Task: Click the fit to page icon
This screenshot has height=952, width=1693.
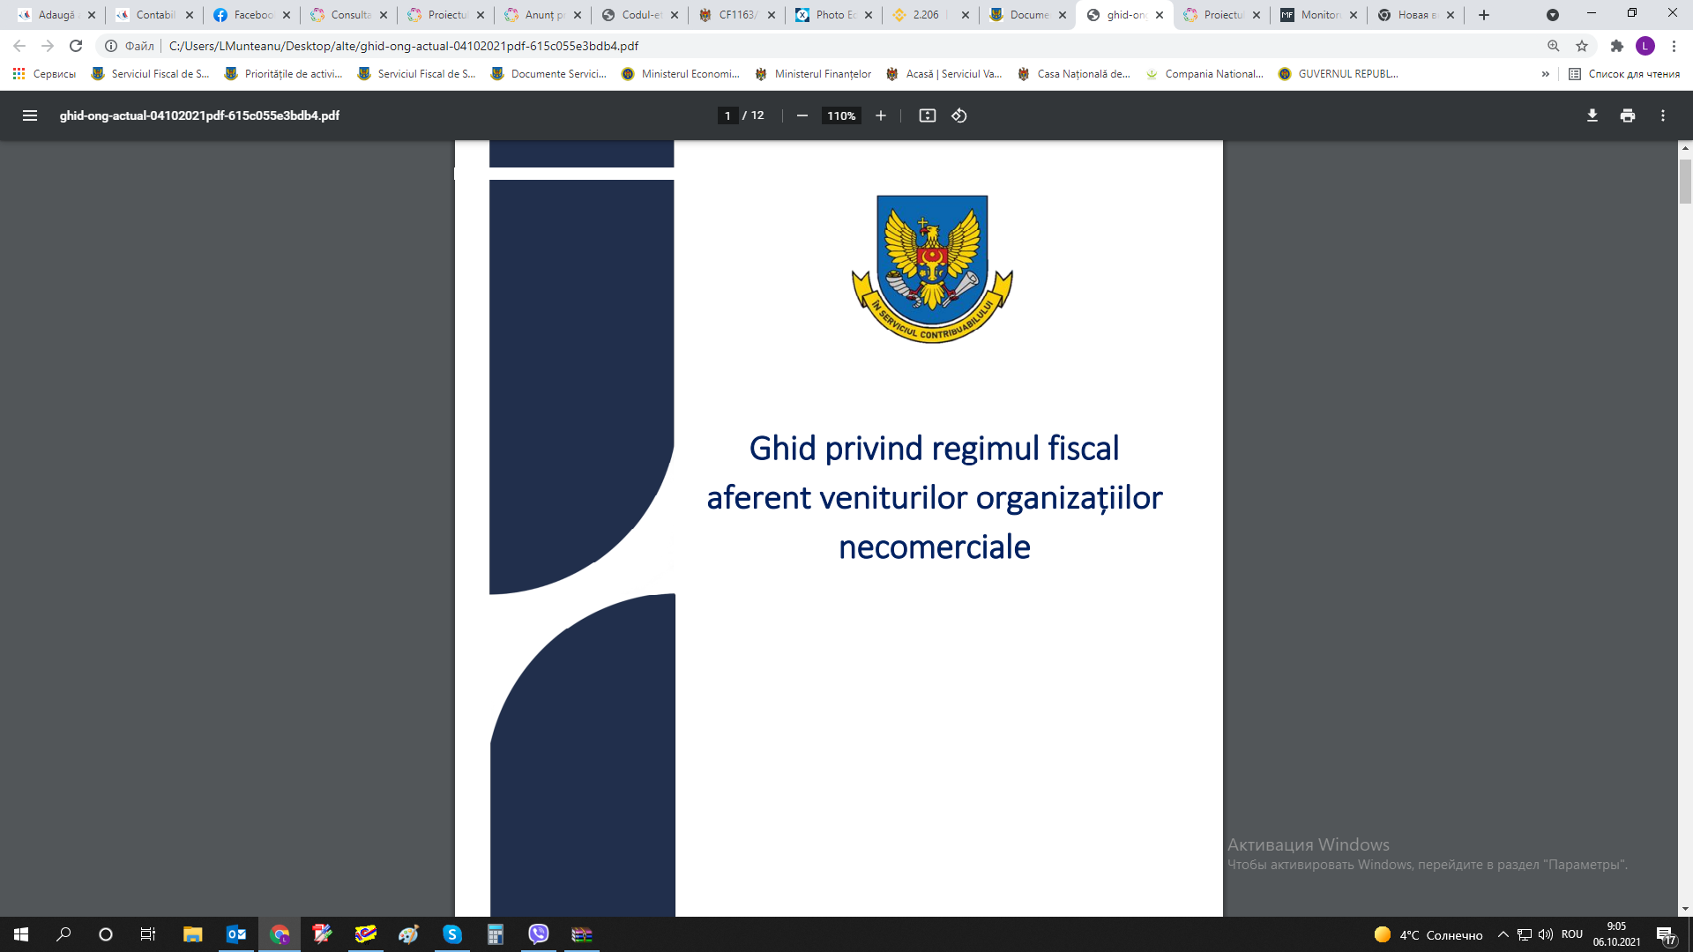Action: 927,115
